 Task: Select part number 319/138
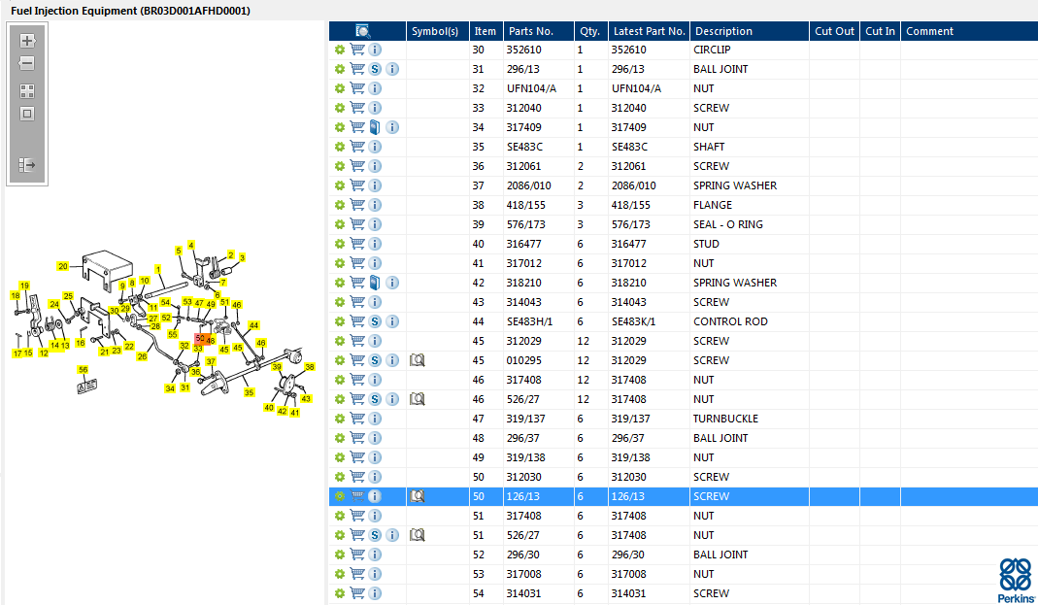(x=525, y=457)
